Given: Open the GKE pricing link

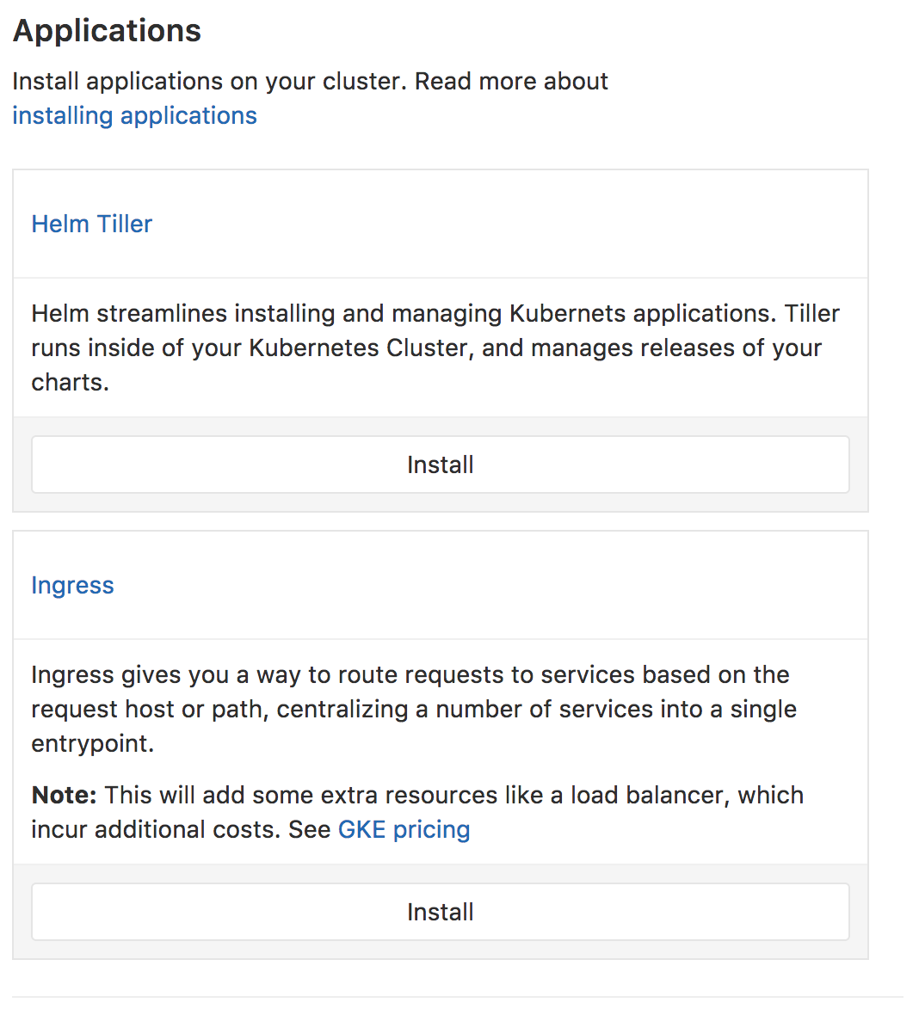Looking at the screenshot, I should point(404,830).
